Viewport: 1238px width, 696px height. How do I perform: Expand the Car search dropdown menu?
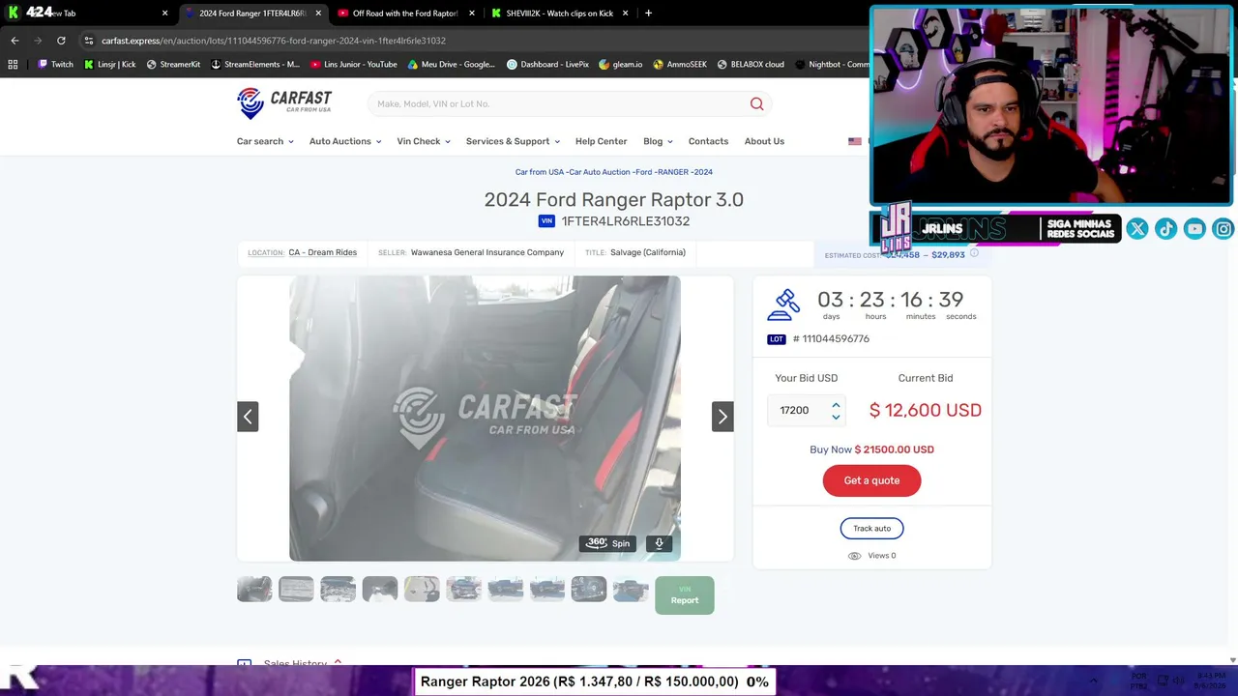265,141
